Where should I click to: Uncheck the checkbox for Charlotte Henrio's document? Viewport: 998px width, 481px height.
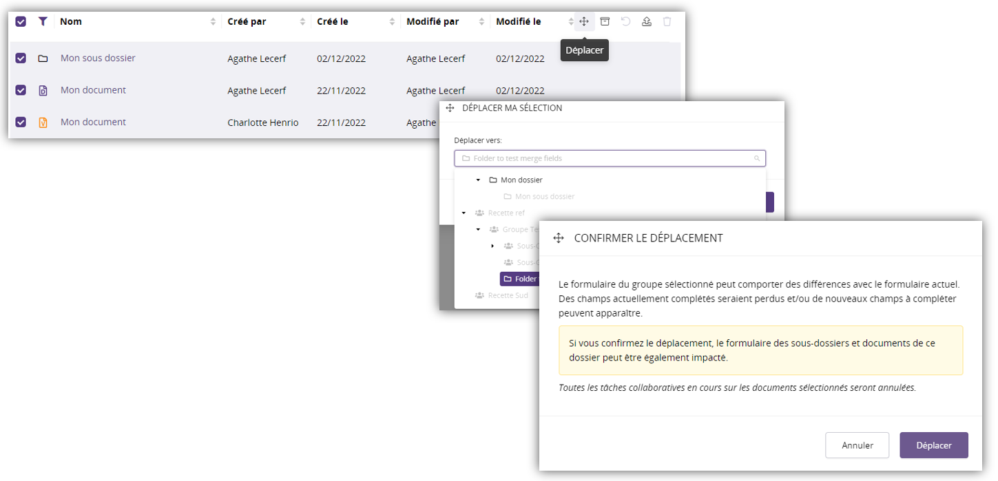(x=21, y=122)
